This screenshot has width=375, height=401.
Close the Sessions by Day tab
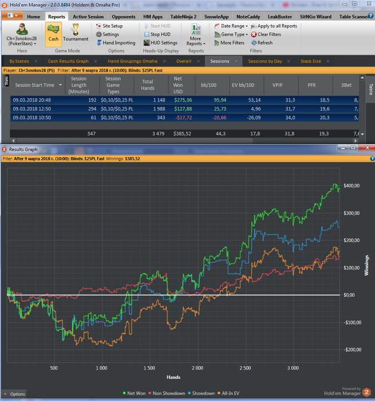point(289,61)
